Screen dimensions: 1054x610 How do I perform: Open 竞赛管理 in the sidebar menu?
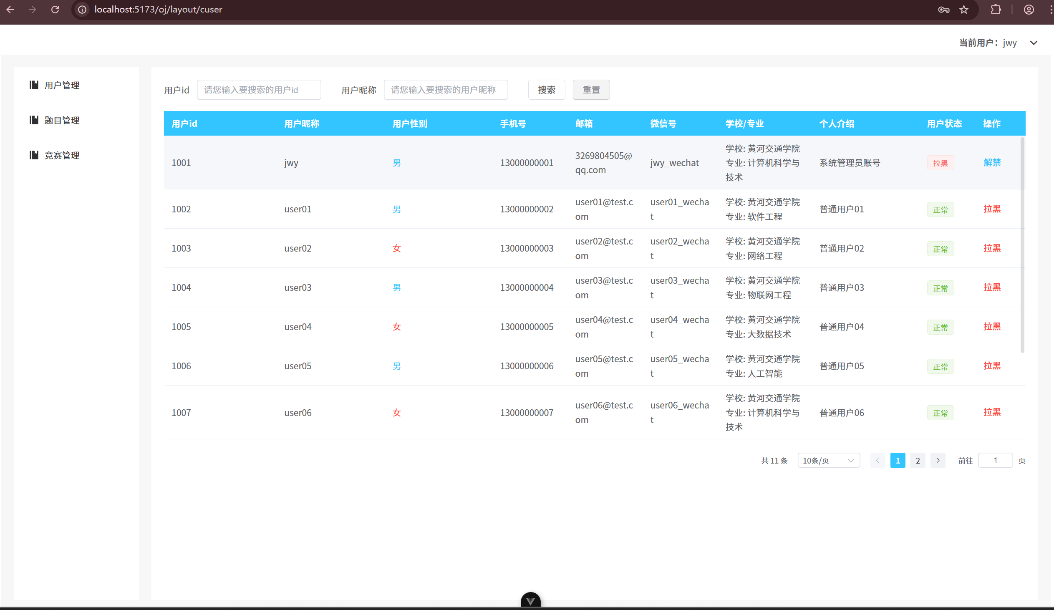62,156
